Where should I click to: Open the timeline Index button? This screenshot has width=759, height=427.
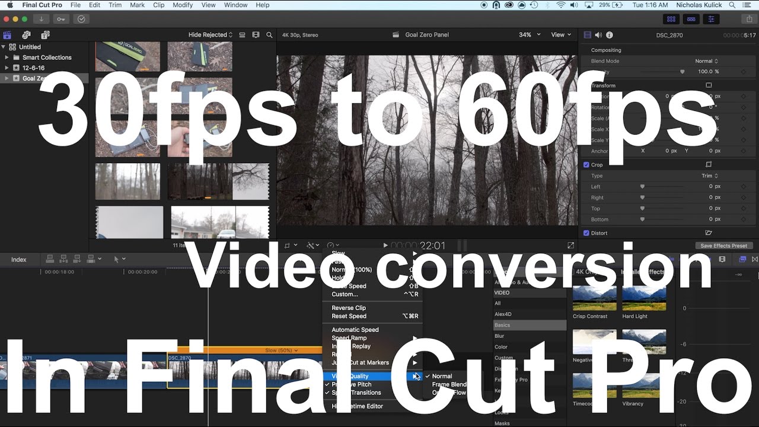(x=19, y=259)
